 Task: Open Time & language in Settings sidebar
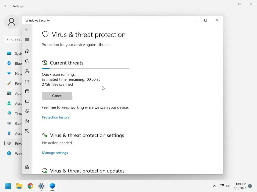coord(14,113)
